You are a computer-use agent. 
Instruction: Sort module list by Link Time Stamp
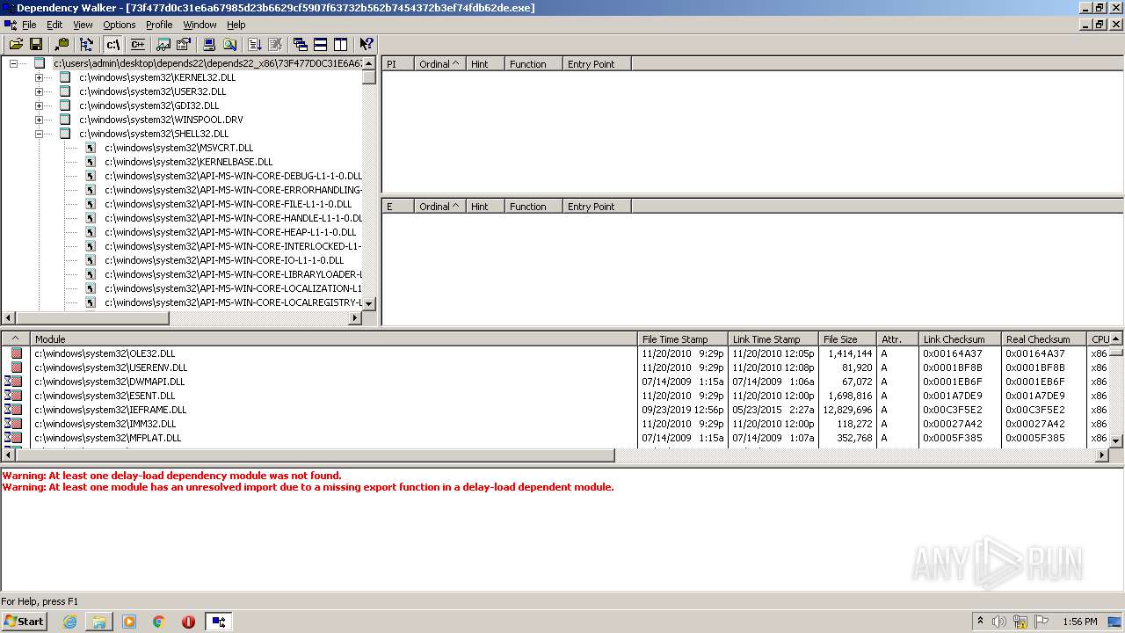(773, 339)
